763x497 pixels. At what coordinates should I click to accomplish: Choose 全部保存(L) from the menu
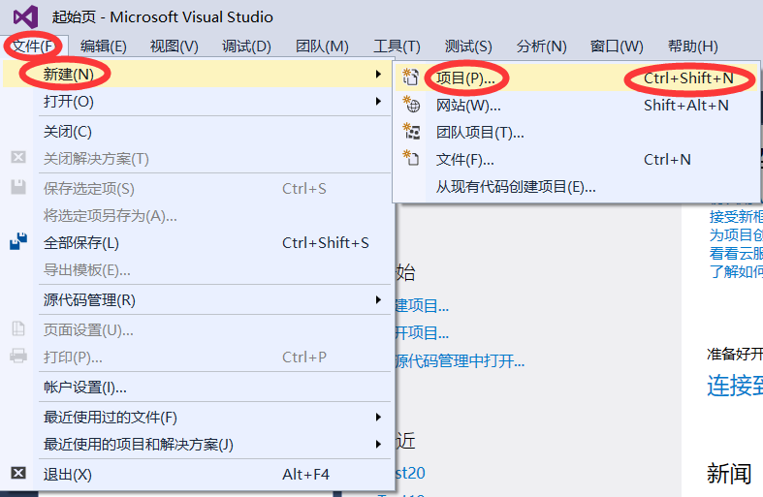(x=197, y=242)
